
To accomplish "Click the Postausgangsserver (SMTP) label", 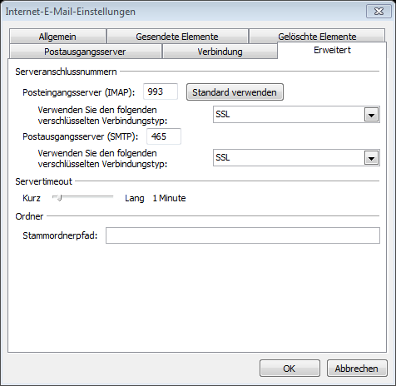I will [81, 136].
